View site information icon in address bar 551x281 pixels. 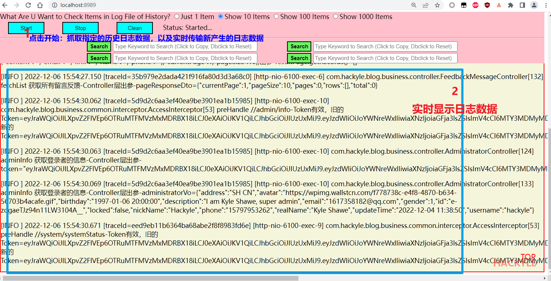coord(54,5)
